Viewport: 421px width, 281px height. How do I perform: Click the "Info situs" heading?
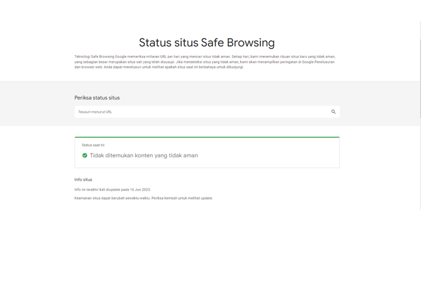tap(83, 180)
